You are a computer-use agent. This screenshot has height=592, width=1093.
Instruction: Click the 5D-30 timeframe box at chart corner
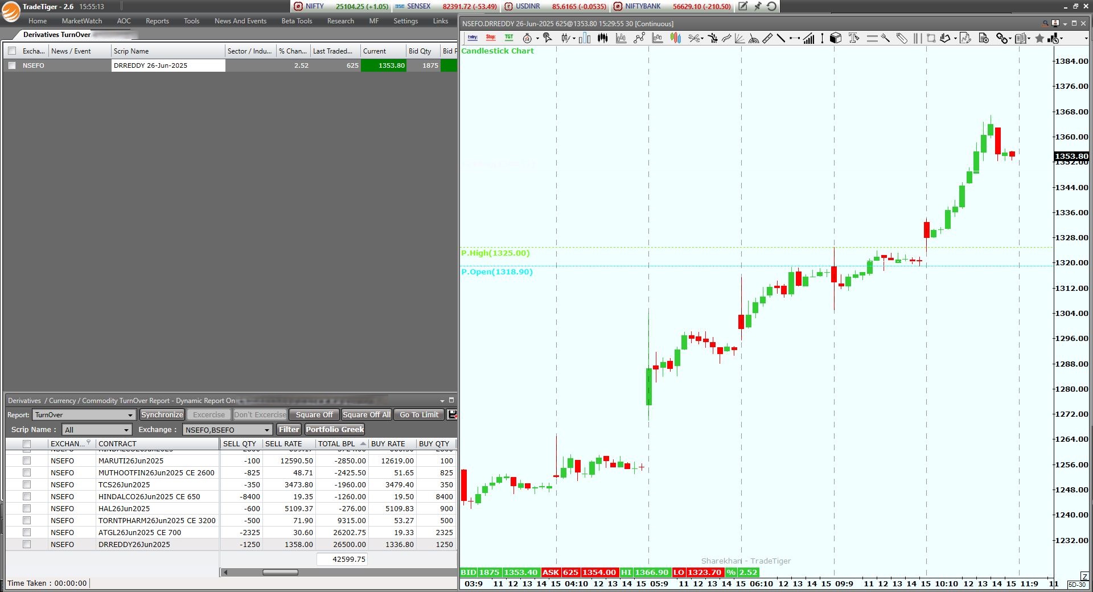coord(1076,585)
